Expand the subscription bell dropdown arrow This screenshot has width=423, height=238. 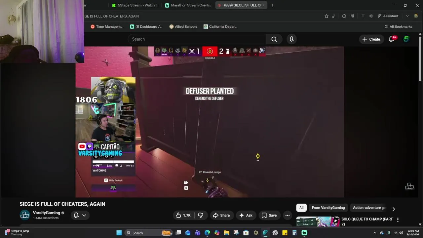[x=84, y=215]
